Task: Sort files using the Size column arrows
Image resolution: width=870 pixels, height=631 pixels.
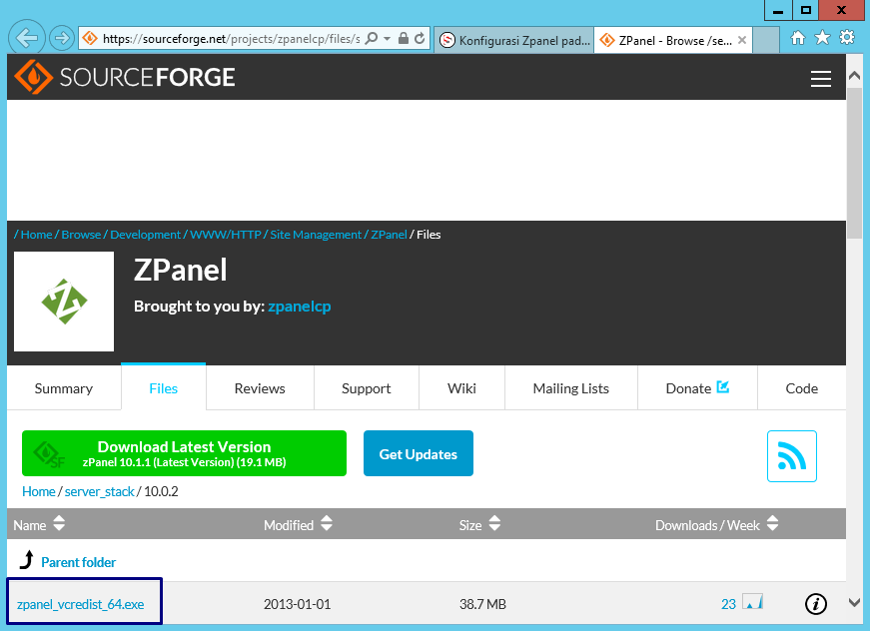Action: point(494,524)
